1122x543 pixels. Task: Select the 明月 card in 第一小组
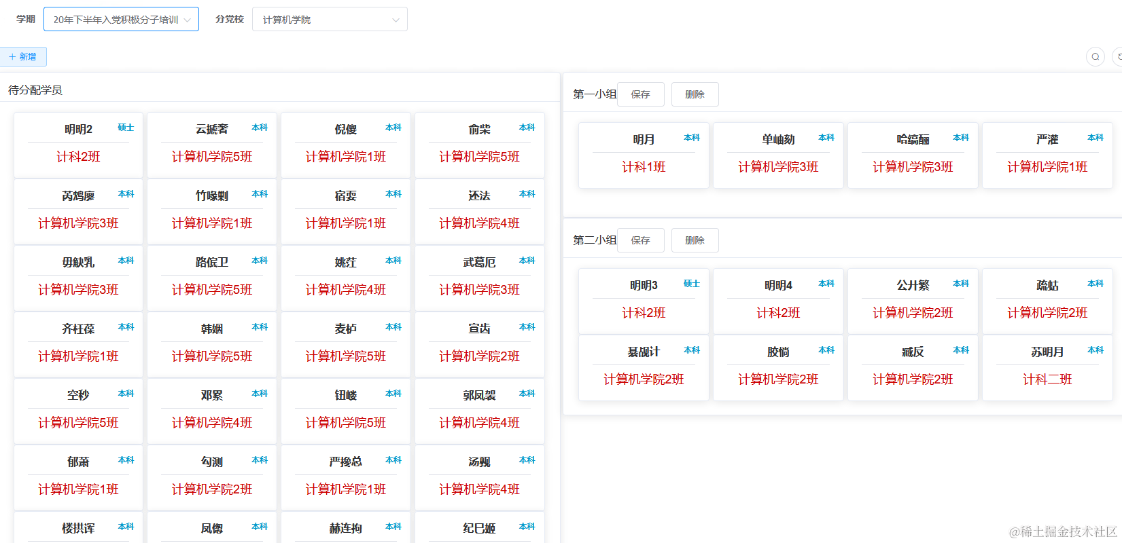644,155
